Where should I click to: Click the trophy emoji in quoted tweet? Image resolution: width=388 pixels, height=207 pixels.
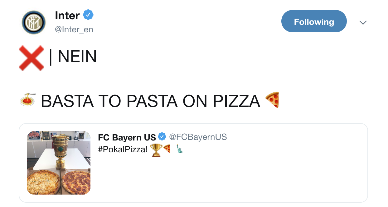(156, 149)
